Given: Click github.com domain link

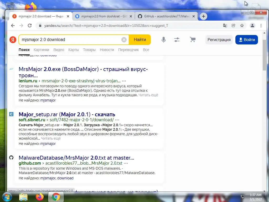Looking at the screenshot, I should tap(30, 163).
